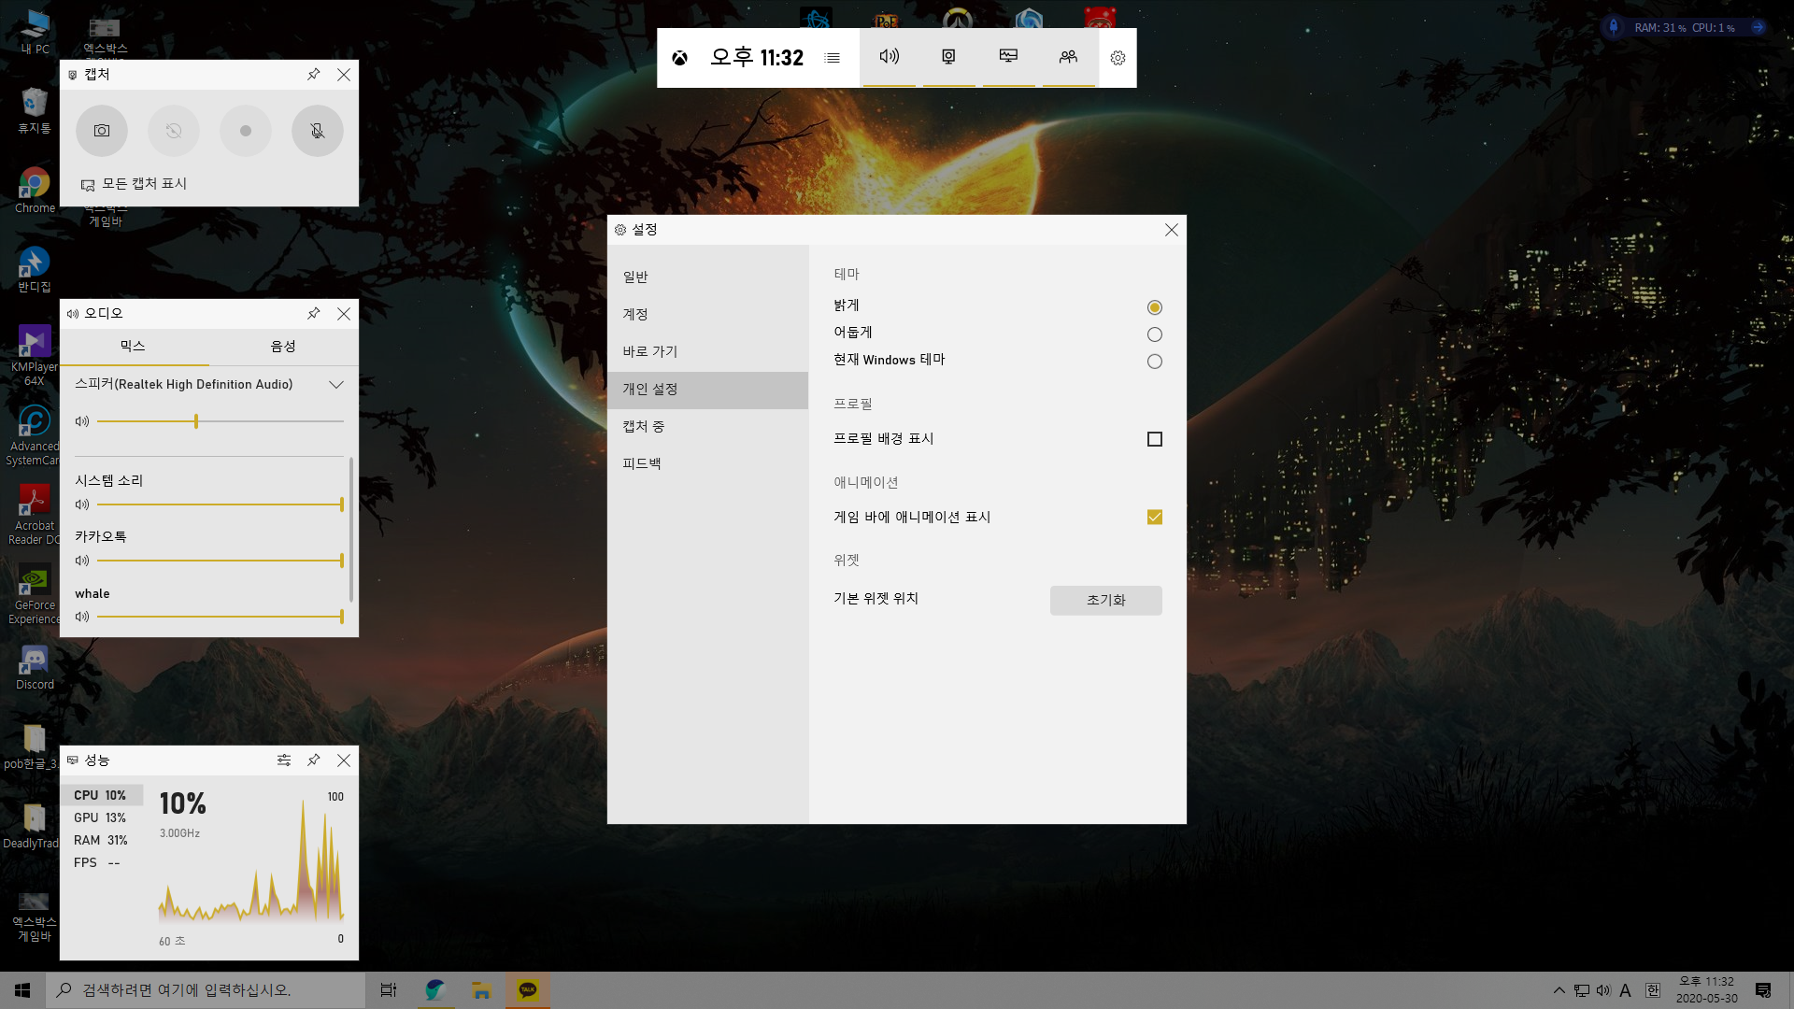Open the 캡처 중 settings section
The height and width of the screenshot is (1009, 1794).
click(x=644, y=427)
